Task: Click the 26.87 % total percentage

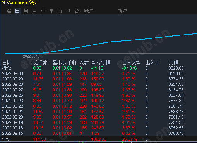Action: click(130, 139)
